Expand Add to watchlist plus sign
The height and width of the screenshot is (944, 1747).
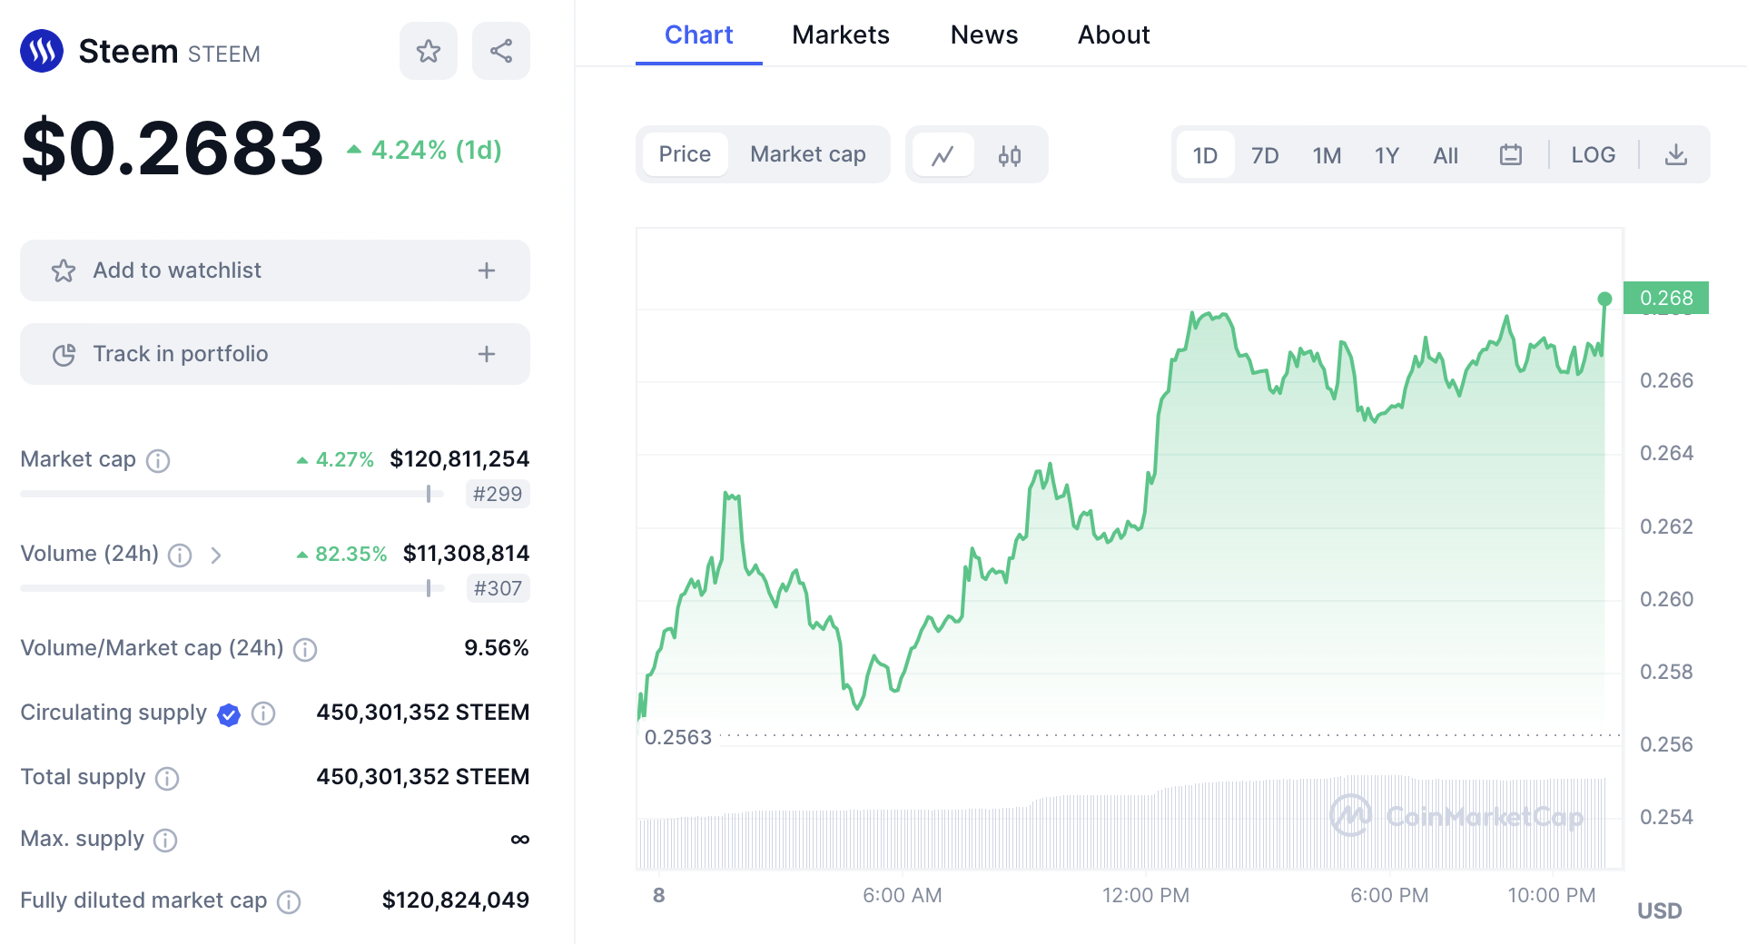coord(487,270)
